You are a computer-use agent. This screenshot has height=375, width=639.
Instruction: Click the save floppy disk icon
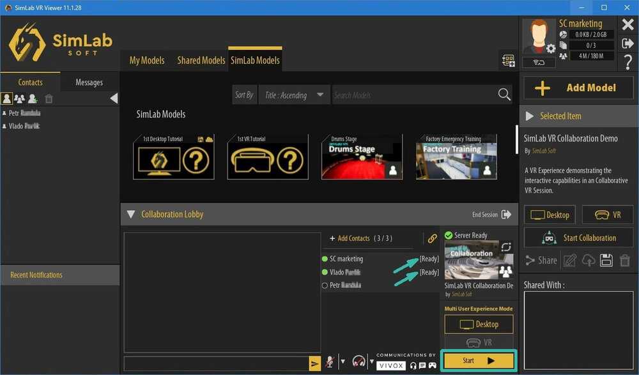607,260
